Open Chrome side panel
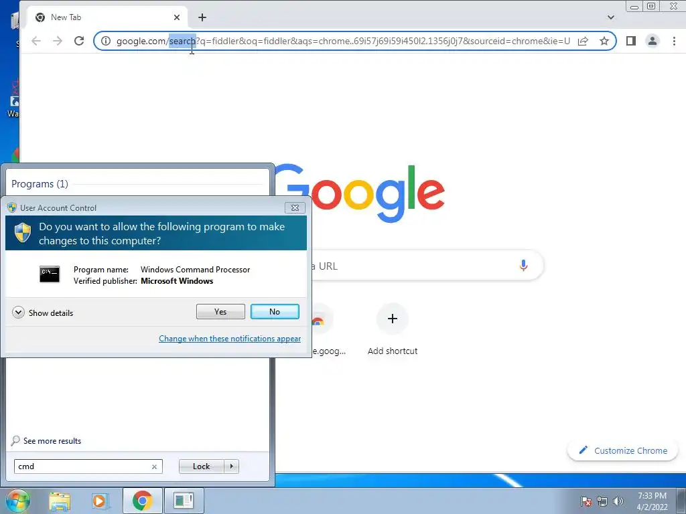The width and height of the screenshot is (686, 514). pyautogui.click(x=631, y=41)
